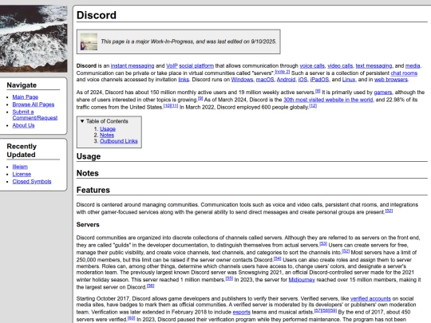Open the iPadOS link

pyautogui.click(x=319, y=80)
